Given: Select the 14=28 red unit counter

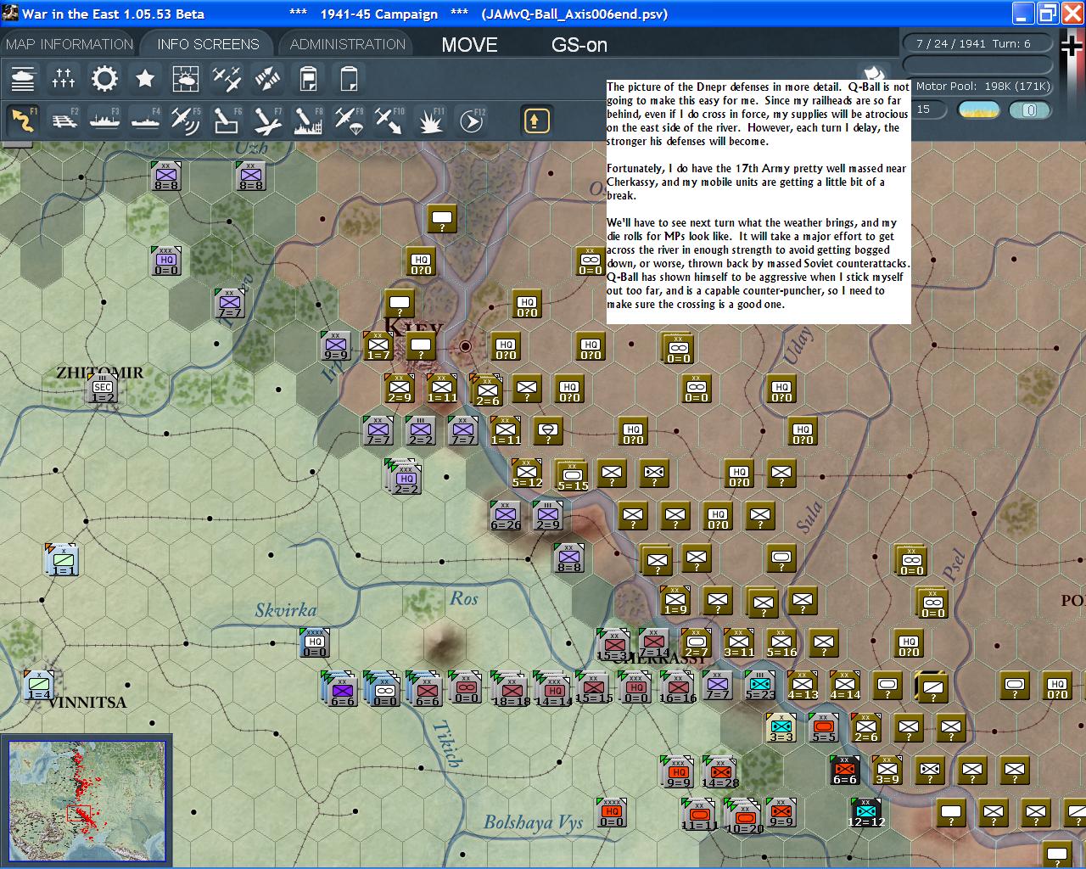Looking at the screenshot, I should coord(719,773).
